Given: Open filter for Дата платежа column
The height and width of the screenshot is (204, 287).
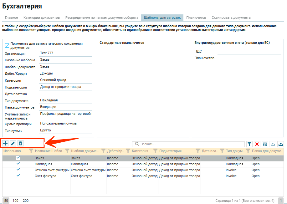Looking at the screenshot, I should 222,151.
